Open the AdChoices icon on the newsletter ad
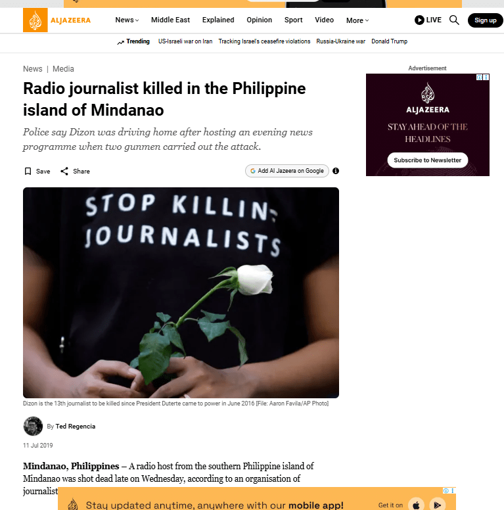Screen dimensions: 504x510 pyautogui.click(x=479, y=77)
